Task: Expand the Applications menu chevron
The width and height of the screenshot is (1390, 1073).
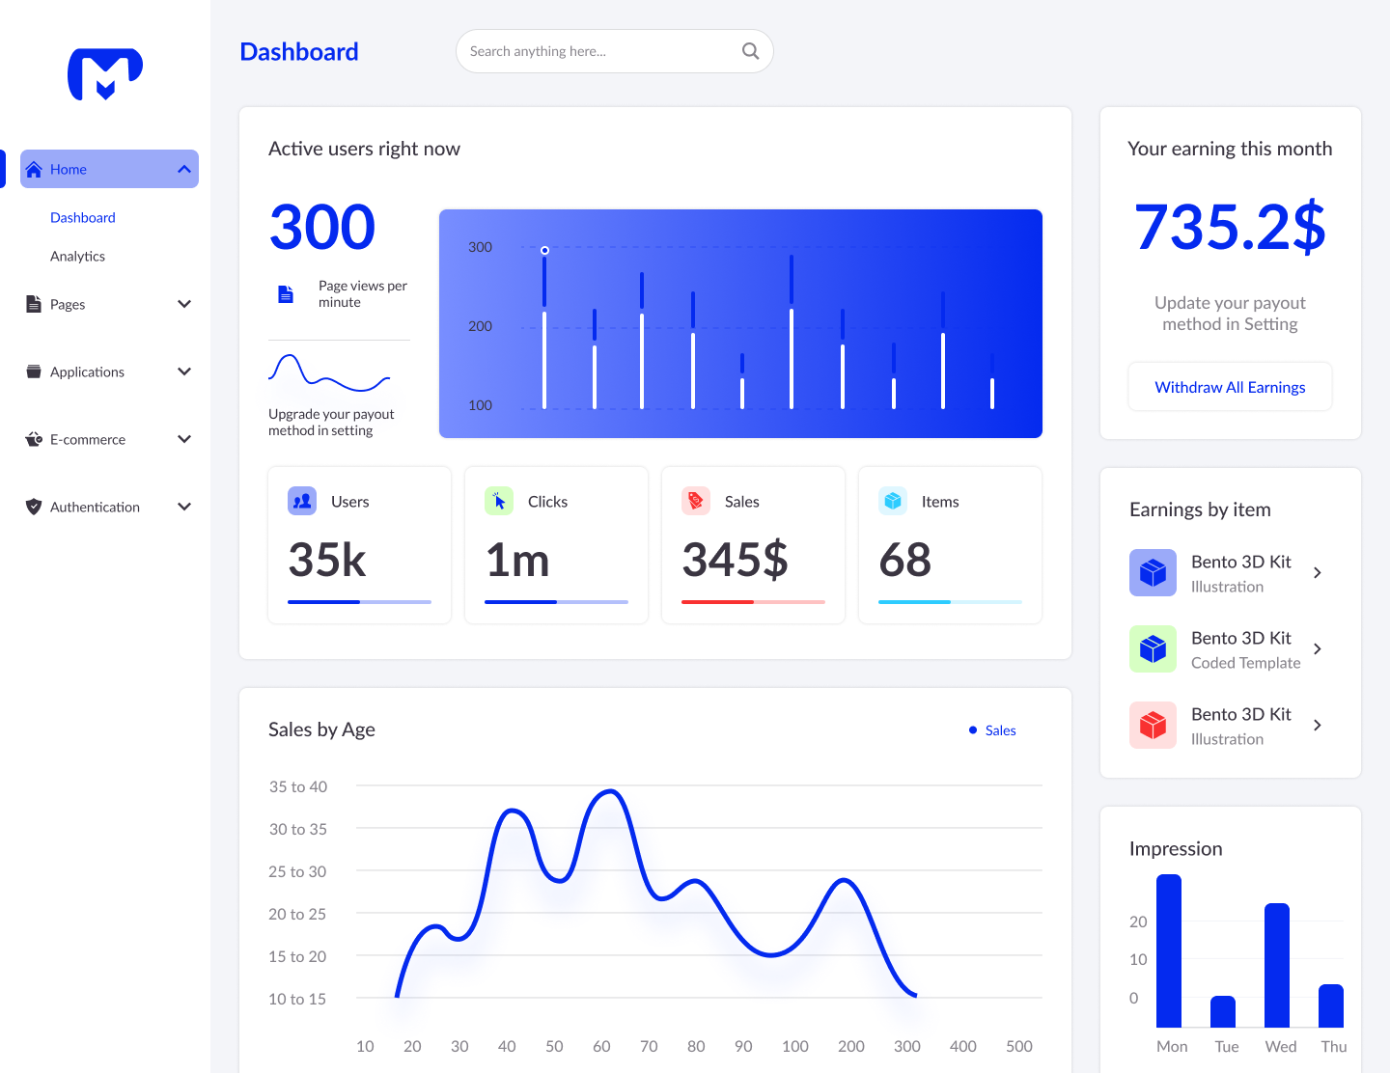Action: 184,371
